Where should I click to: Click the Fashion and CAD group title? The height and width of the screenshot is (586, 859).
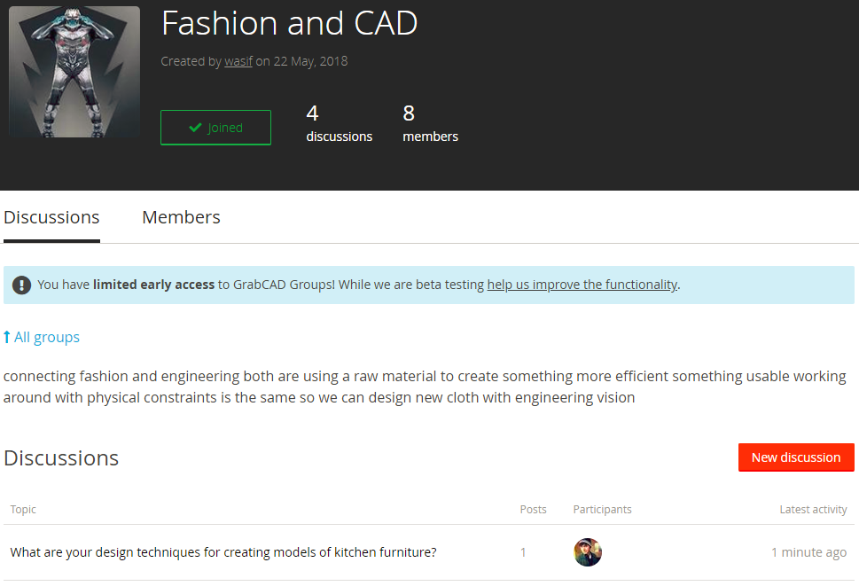289,23
